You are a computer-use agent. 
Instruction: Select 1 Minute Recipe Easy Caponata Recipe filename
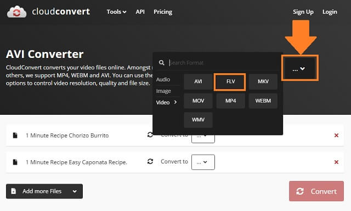pos(76,162)
